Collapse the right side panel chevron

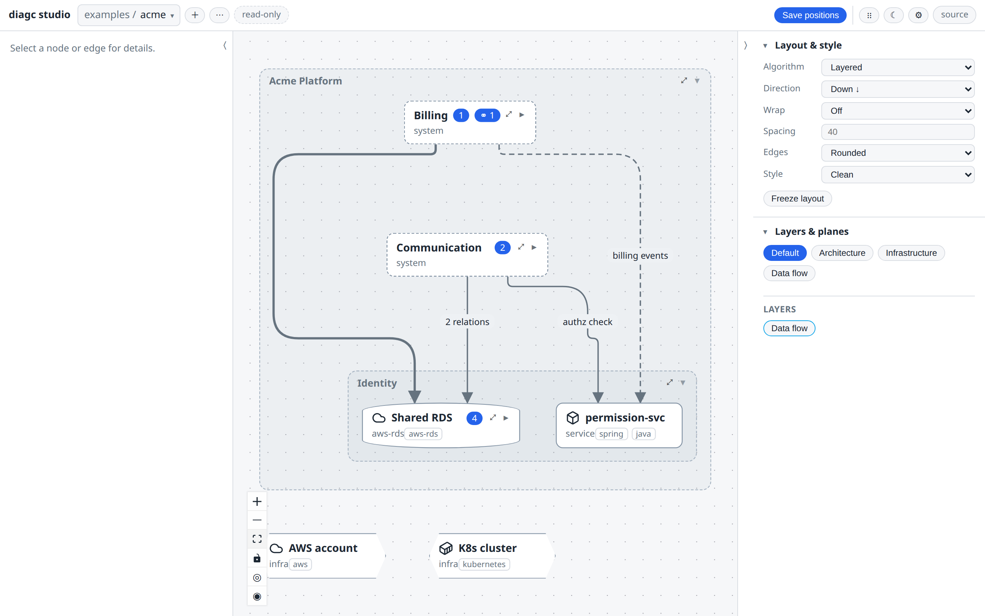click(x=746, y=46)
